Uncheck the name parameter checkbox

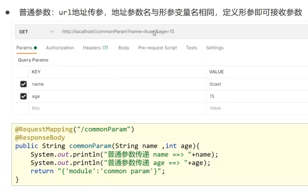pos(23,84)
